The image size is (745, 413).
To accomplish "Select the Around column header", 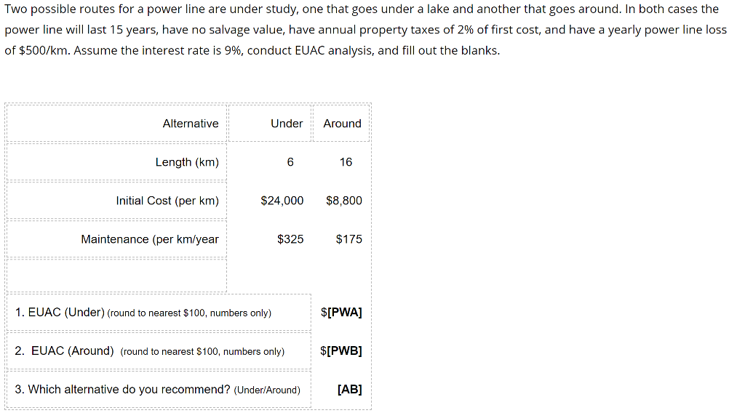I will coord(341,124).
